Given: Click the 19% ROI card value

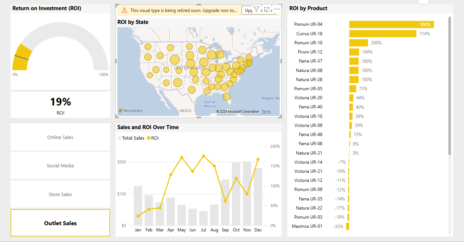Looking at the screenshot, I should point(60,102).
